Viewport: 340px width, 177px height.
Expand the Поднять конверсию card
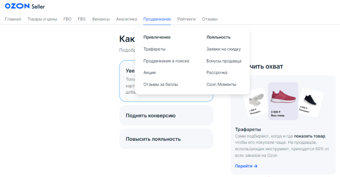[166, 115]
